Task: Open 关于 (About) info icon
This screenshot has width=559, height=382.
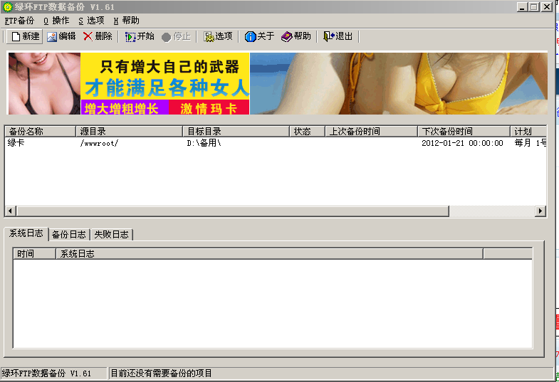Action: (x=250, y=36)
